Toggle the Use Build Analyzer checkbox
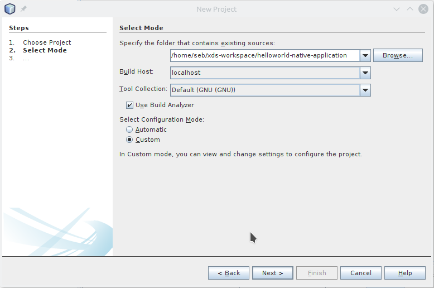Screen dimensions: 434x288 tap(129, 105)
